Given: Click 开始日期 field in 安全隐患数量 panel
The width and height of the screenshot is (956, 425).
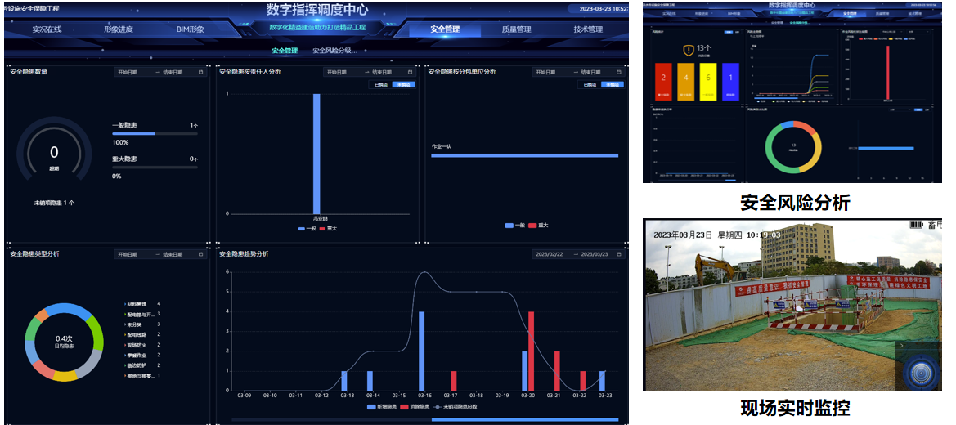Looking at the screenshot, I should click(129, 72).
